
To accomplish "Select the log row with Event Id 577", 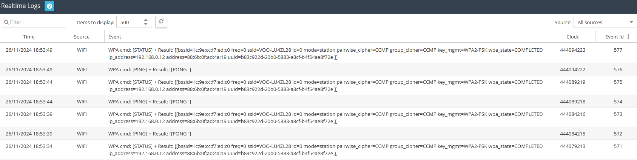I will pyautogui.click(x=318, y=53).
